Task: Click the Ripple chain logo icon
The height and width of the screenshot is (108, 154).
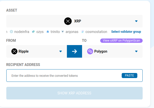Action: [14, 51]
